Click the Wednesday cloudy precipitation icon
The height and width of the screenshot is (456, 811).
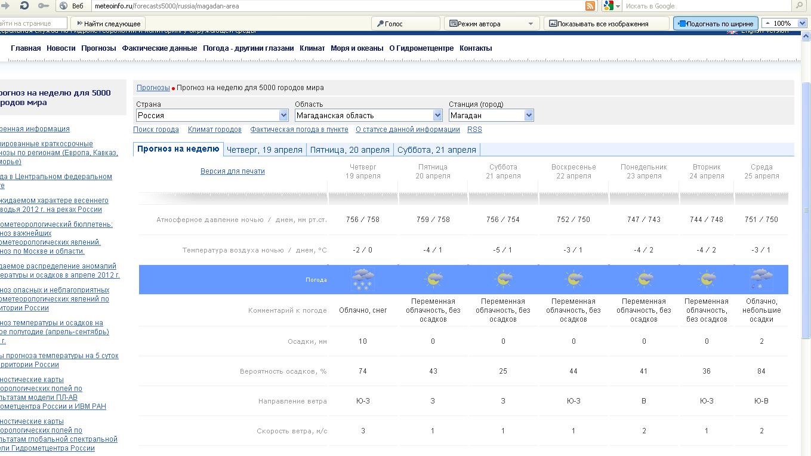click(761, 279)
